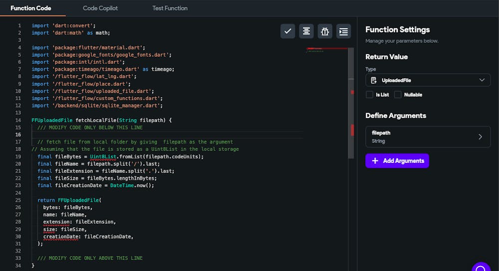Click the format code alignment icon
499x271 pixels.
click(306, 31)
